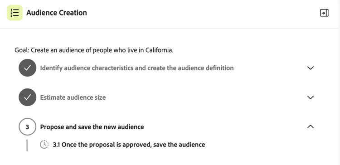Click the word 'Goal:' label
Screen dimensions: 340x165
(x=22, y=50)
